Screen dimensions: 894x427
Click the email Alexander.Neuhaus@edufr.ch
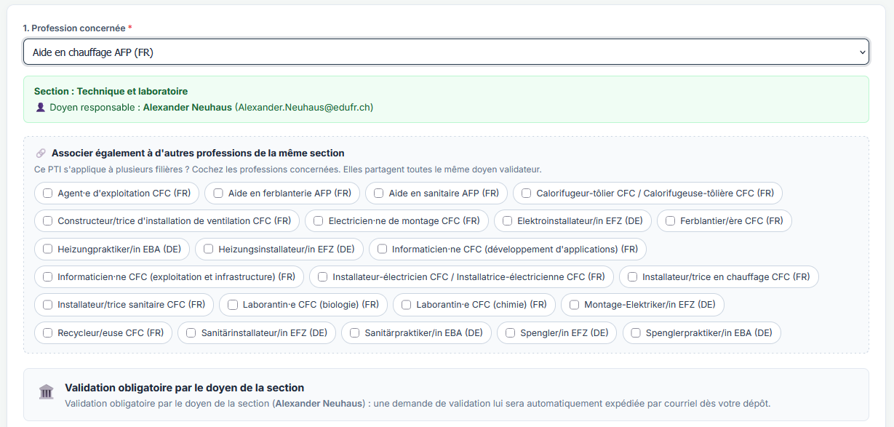(x=304, y=107)
